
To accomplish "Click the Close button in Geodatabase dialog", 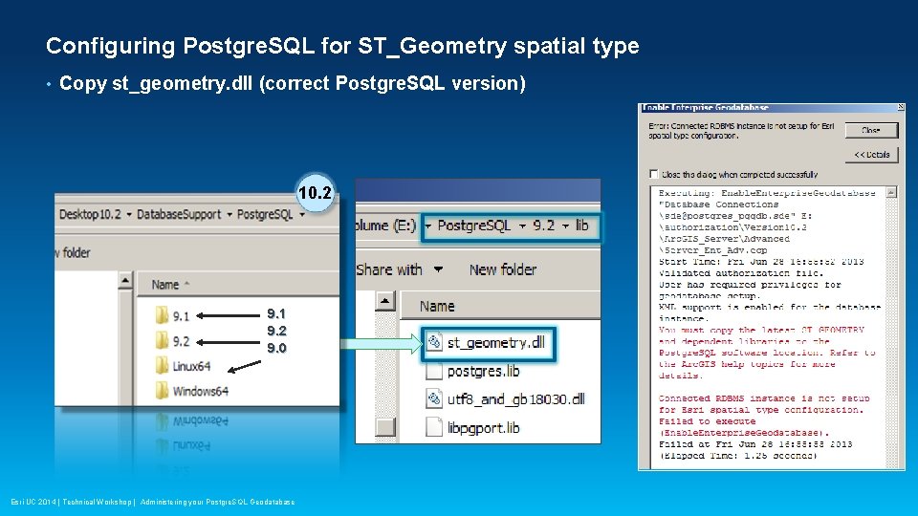I will (x=870, y=130).
